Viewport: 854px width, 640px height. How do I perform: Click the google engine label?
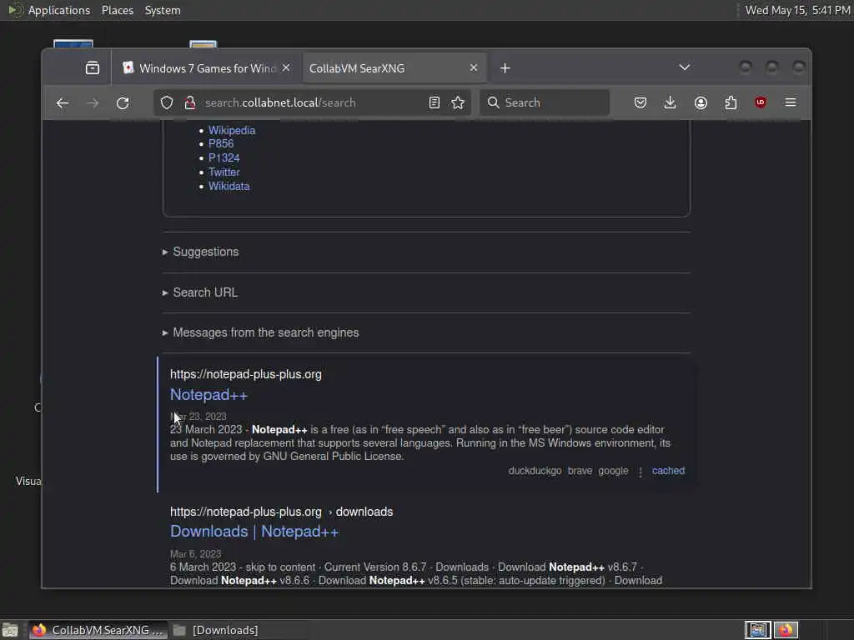click(x=613, y=471)
